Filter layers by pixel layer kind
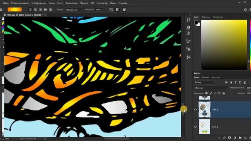The width and height of the screenshot is (251, 141). (226, 83)
